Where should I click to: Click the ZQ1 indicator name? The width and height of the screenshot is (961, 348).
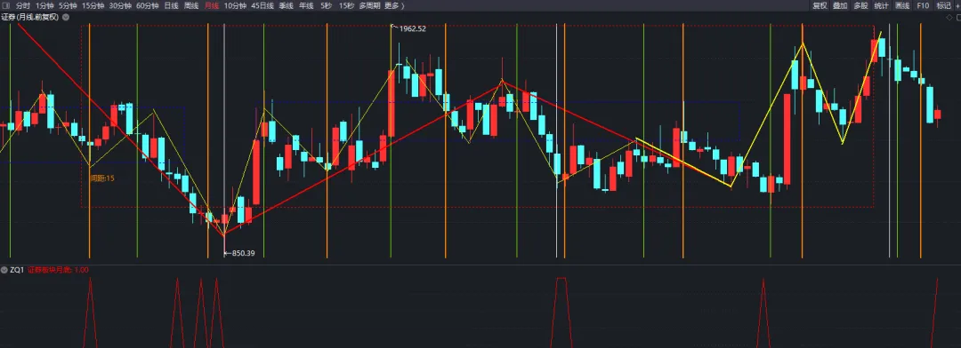tap(17, 270)
